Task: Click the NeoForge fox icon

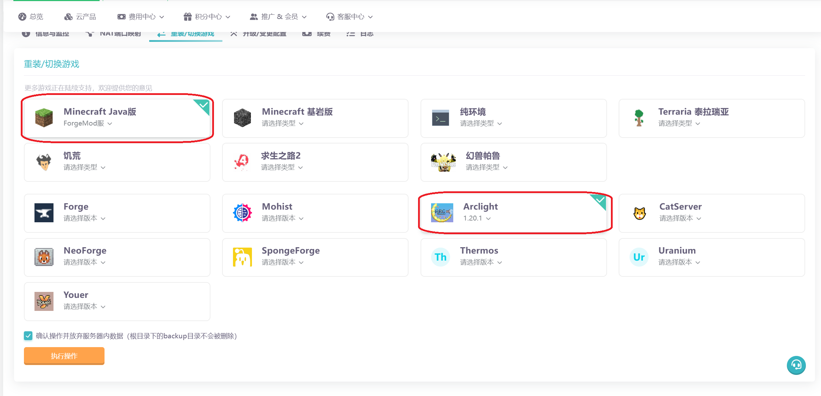Action: click(x=44, y=257)
